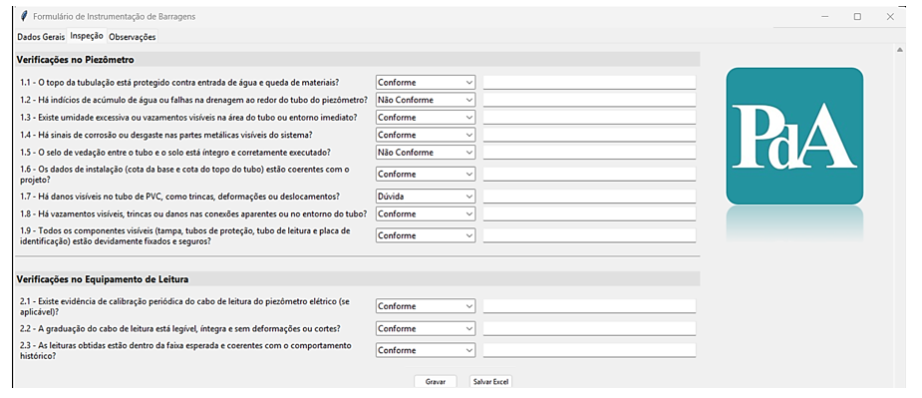Click the Verificações no Equipamento de Leitura header
The width and height of the screenshot is (922, 398).
pos(358,279)
